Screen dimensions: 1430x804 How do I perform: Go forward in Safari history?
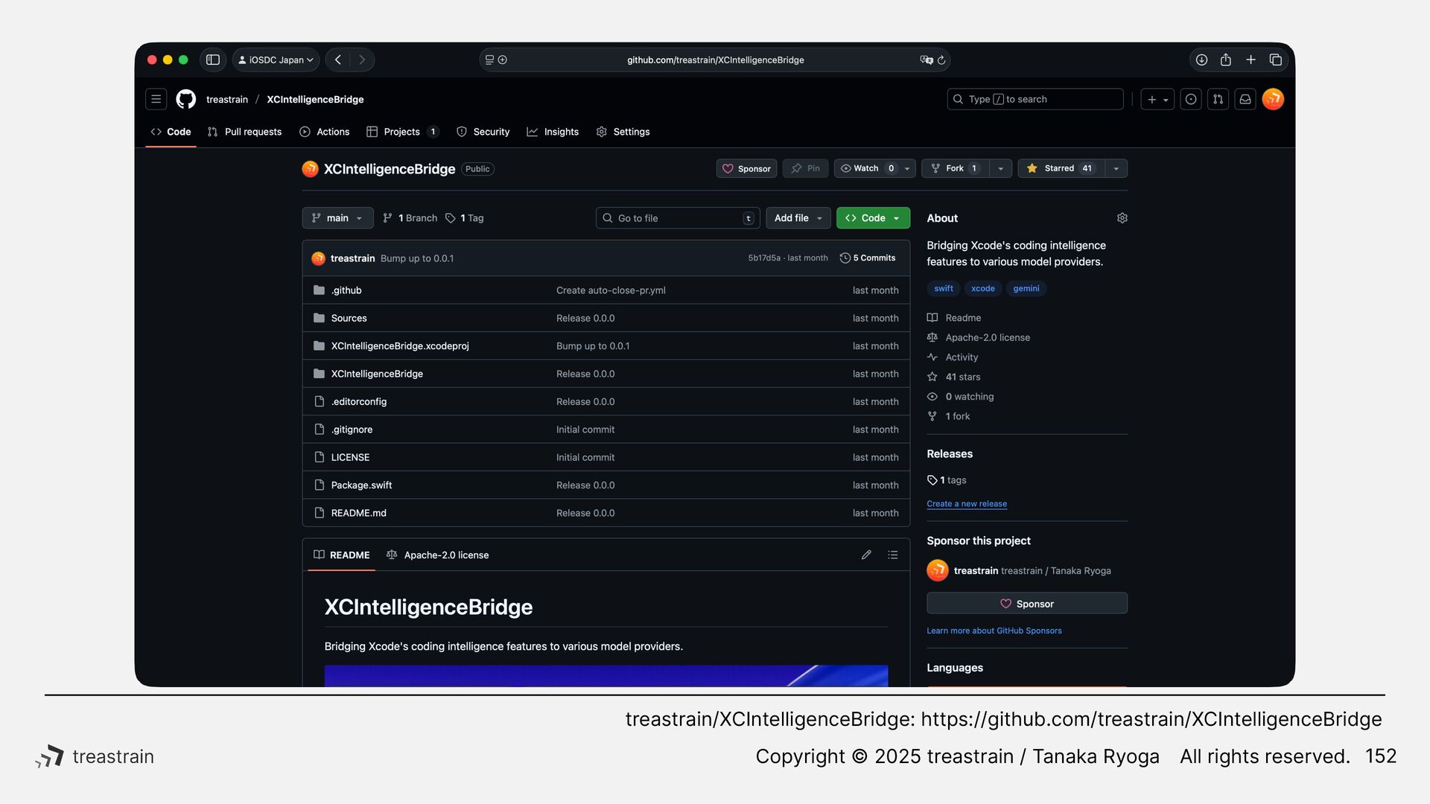click(362, 60)
